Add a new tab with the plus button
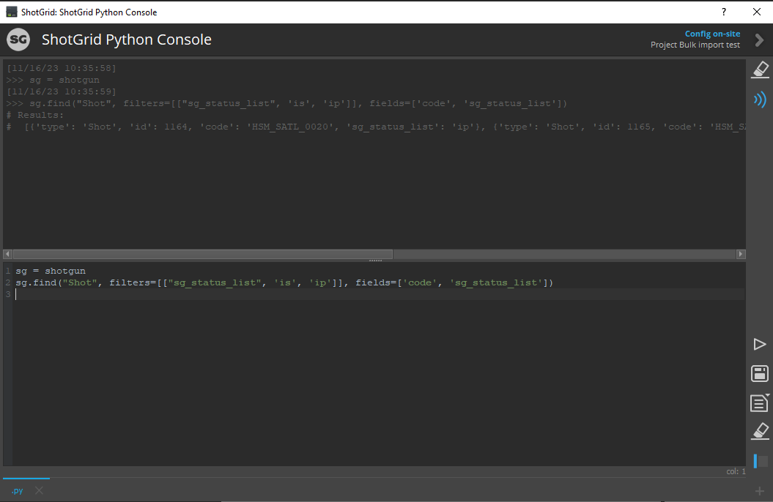The height and width of the screenshot is (502, 773). click(x=759, y=490)
